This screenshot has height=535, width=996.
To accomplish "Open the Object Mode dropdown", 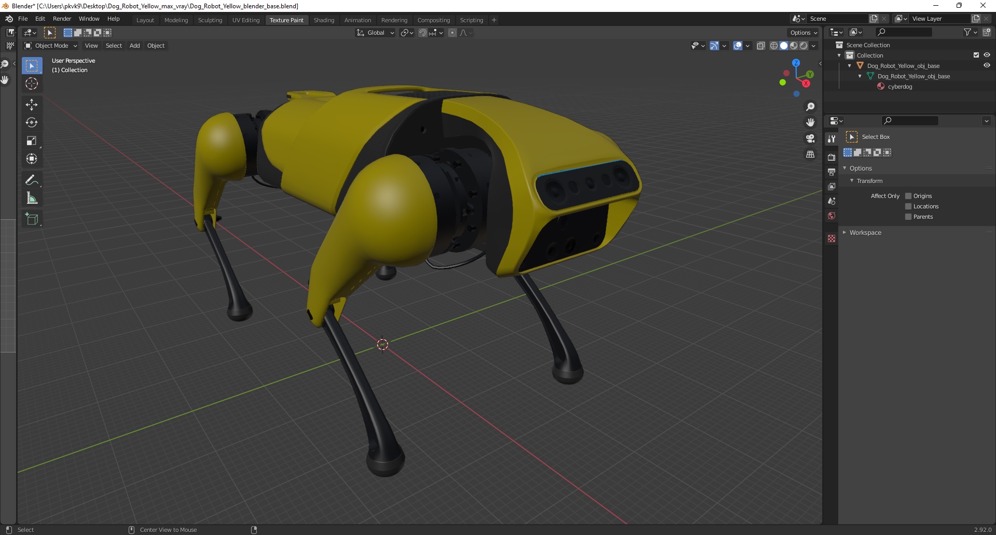I will tap(51, 46).
